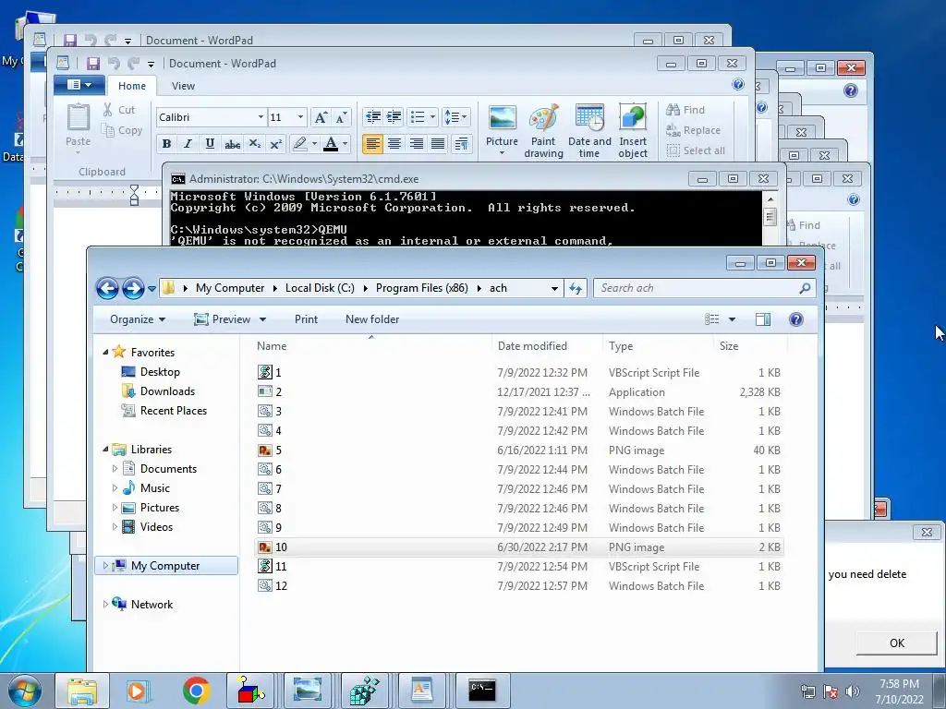The width and height of the screenshot is (946, 709).
Task: Go Back in Explorer window
Action: coord(107,288)
